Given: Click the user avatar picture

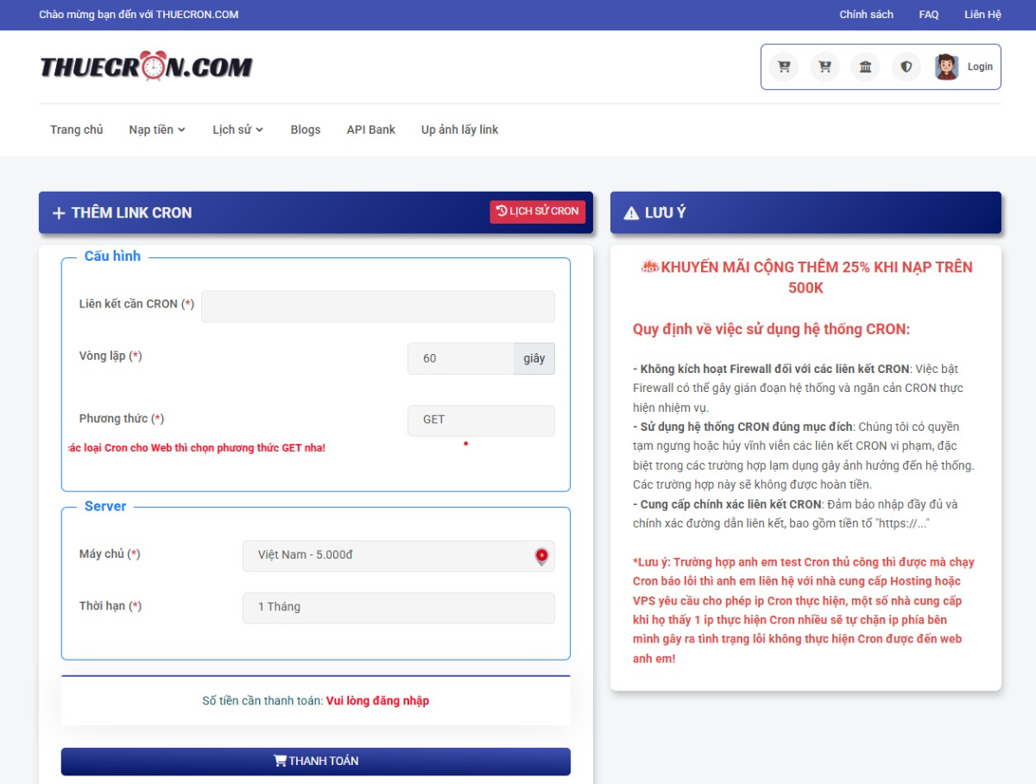Looking at the screenshot, I should [946, 66].
